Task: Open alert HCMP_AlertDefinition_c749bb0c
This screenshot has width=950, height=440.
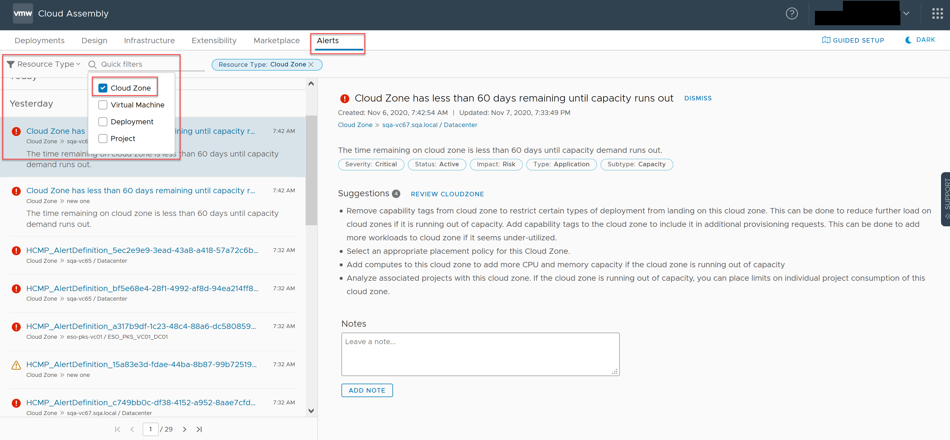Action: tap(141, 403)
